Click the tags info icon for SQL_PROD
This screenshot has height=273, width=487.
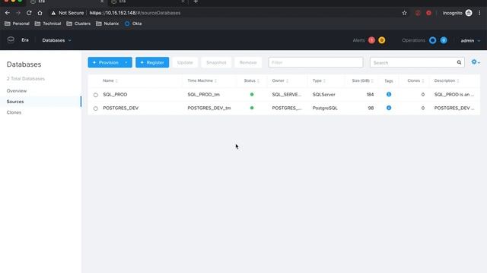389,94
